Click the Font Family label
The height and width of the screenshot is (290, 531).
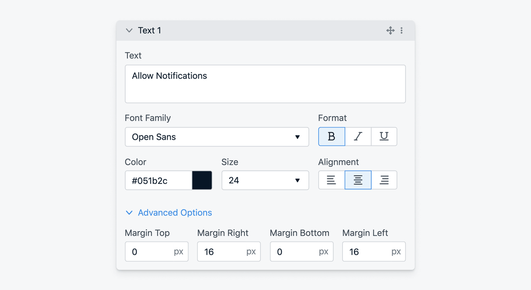click(x=148, y=118)
